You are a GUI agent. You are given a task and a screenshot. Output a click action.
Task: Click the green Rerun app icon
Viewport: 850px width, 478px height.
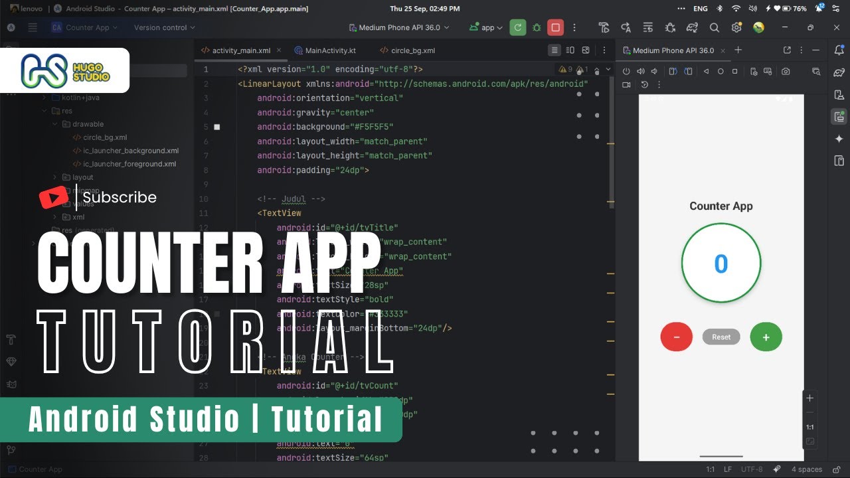[x=518, y=27]
